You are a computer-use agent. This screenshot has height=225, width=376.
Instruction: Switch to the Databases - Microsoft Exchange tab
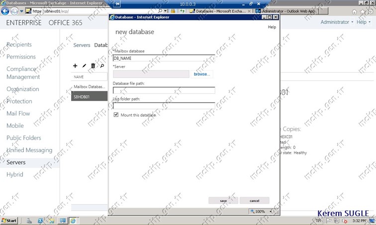click(x=220, y=11)
